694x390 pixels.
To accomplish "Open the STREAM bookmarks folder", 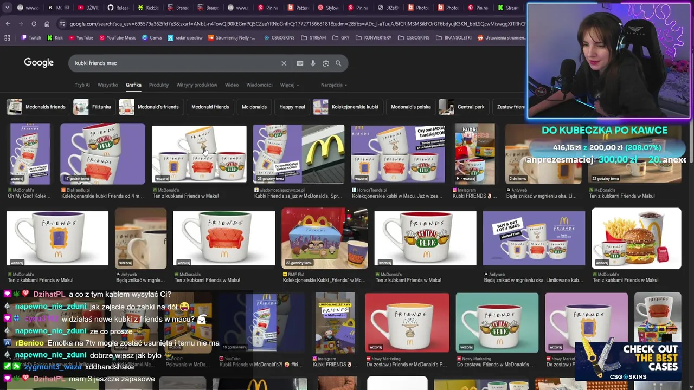I will click(x=313, y=38).
